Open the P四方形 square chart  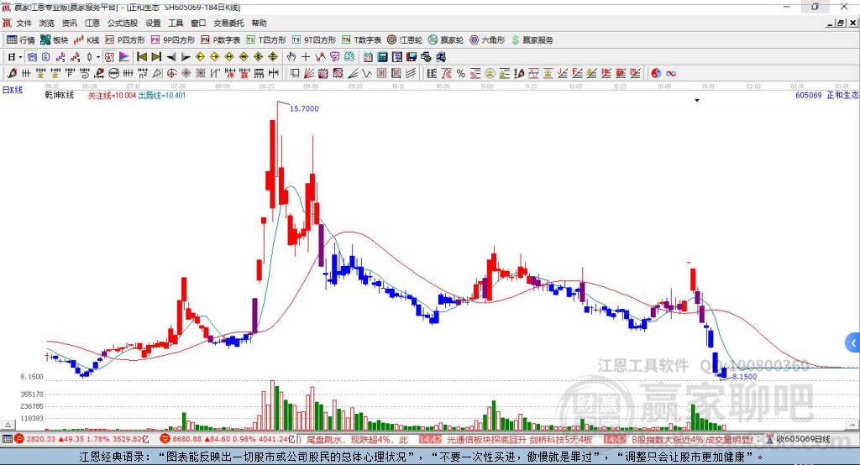[125, 40]
